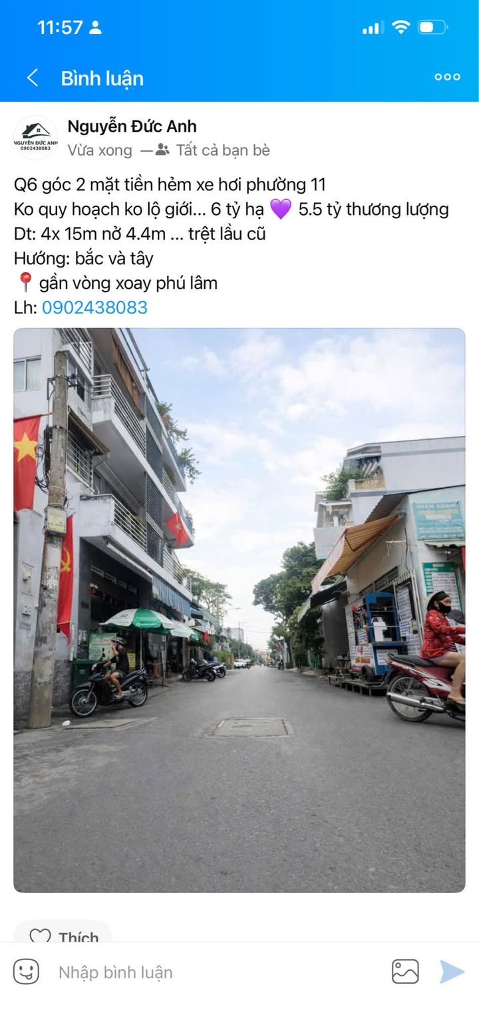Screen dimensions: 479x1036
Task: Send comment with the paper plane icon
Action: coord(452,971)
